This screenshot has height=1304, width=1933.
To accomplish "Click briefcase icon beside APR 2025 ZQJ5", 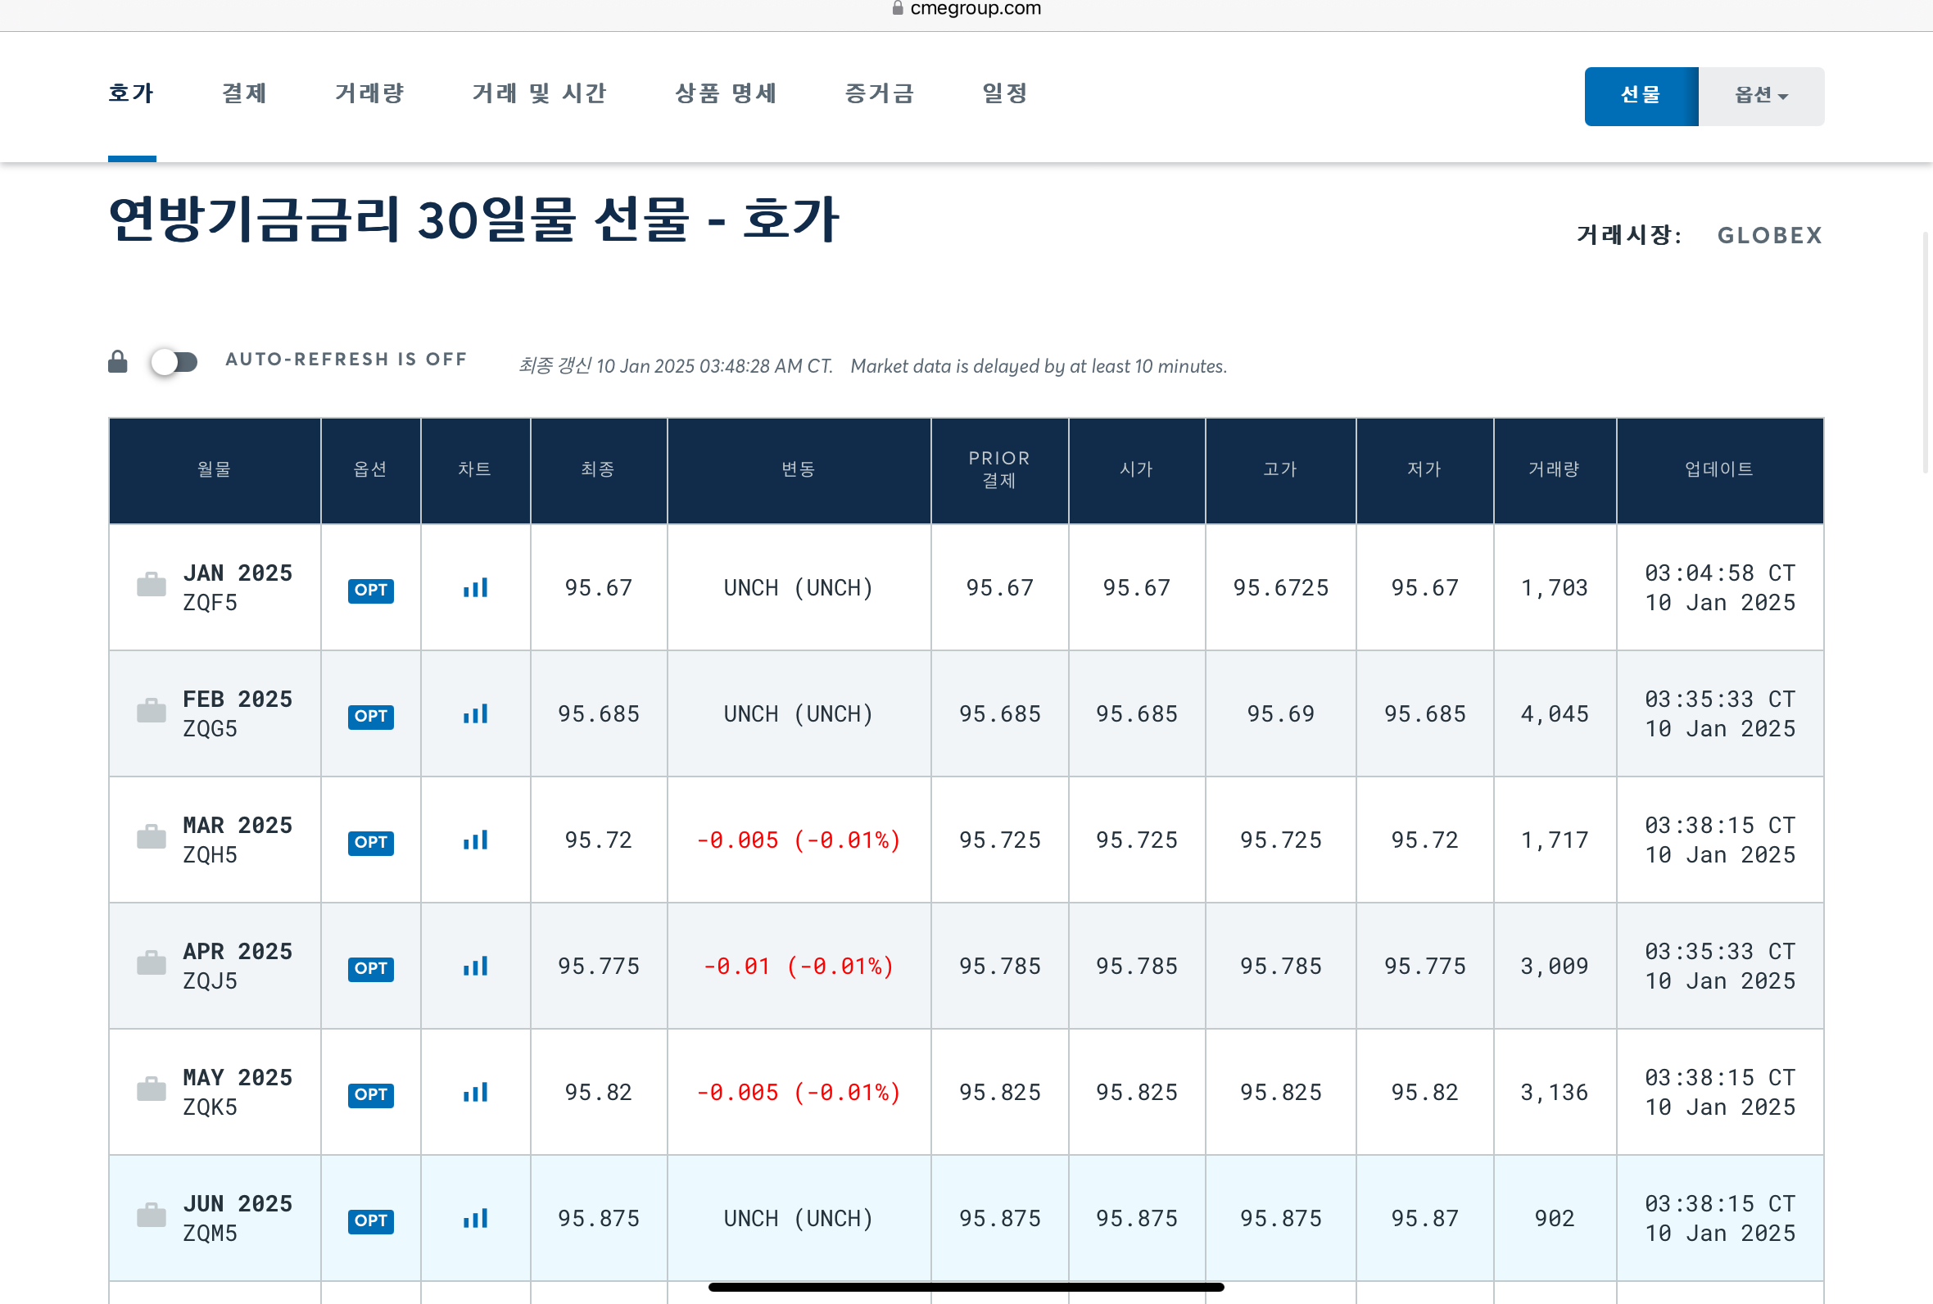I will pyautogui.click(x=152, y=963).
